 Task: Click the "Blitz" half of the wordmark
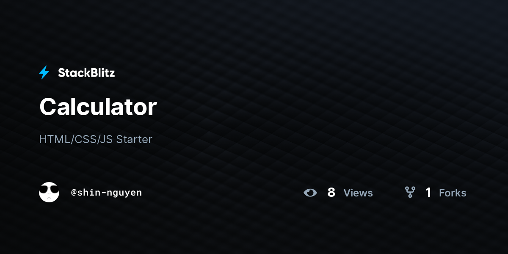tap(101, 73)
